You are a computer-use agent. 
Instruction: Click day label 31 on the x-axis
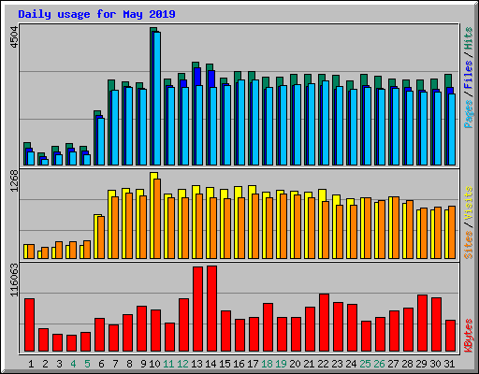tap(449, 364)
